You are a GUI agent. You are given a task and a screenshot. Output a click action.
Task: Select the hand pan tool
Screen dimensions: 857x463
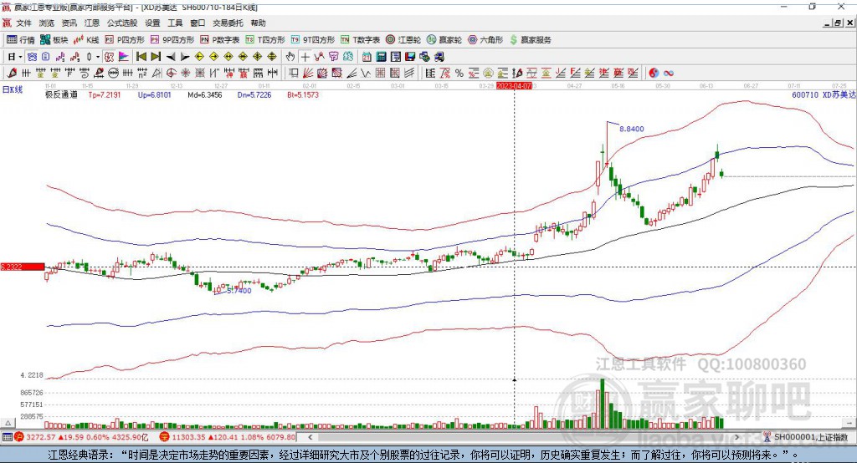pos(290,57)
